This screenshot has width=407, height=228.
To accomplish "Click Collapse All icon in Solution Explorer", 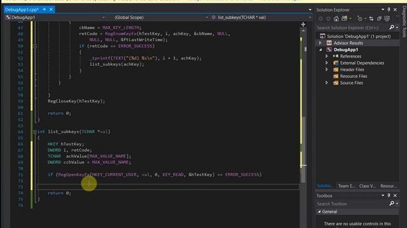I will pyautogui.click(x=379, y=18).
